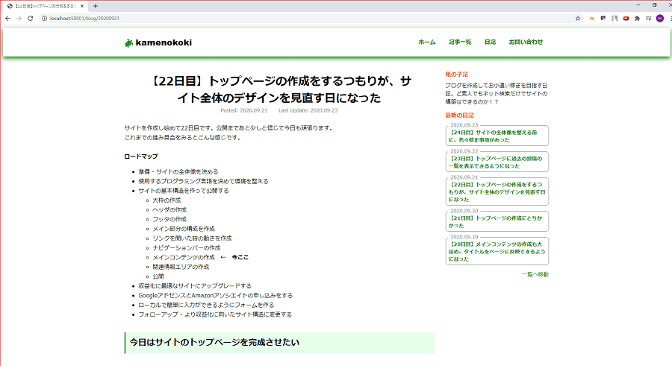
Task: Bookmark this page with the star icon
Action: click(x=578, y=18)
